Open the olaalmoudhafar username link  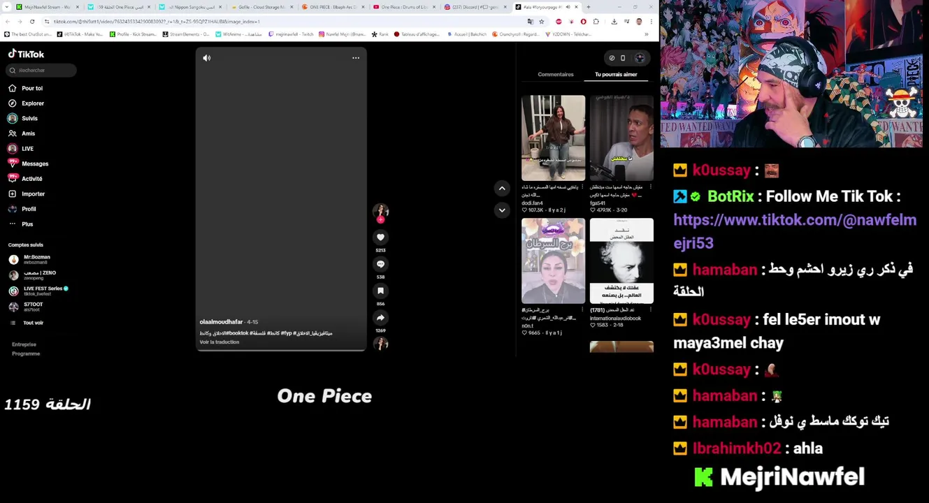(221, 322)
